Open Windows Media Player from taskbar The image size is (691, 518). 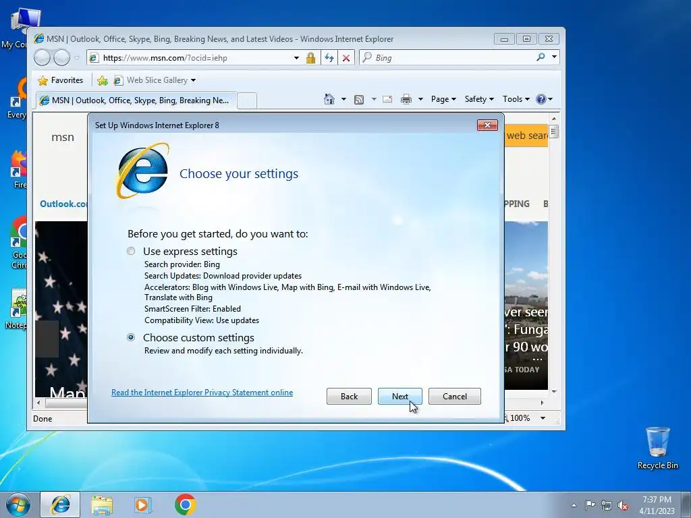143,505
